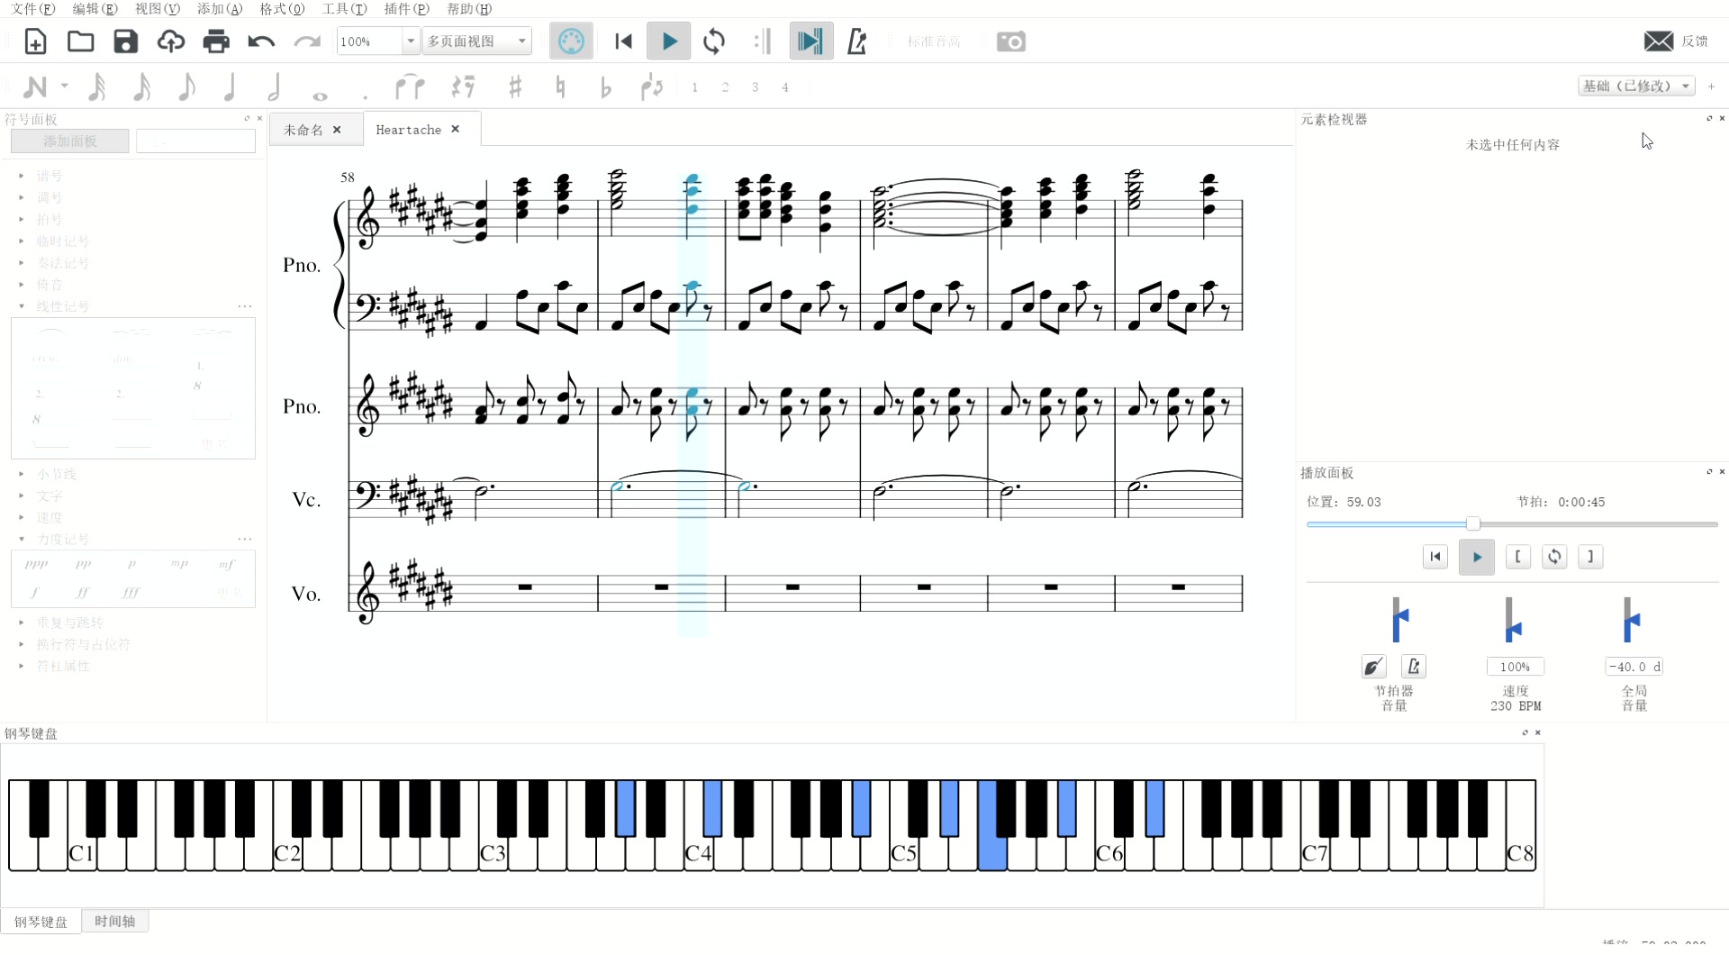
Task: Toggle concert pitch (标准音高)
Action: (934, 41)
